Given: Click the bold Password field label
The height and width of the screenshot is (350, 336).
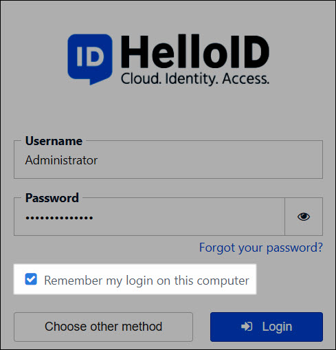Looking at the screenshot, I should point(52,198).
